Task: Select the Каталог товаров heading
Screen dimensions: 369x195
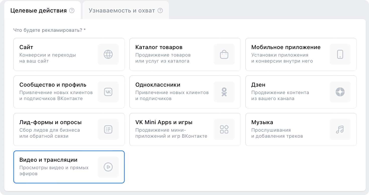Action: (159, 47)
